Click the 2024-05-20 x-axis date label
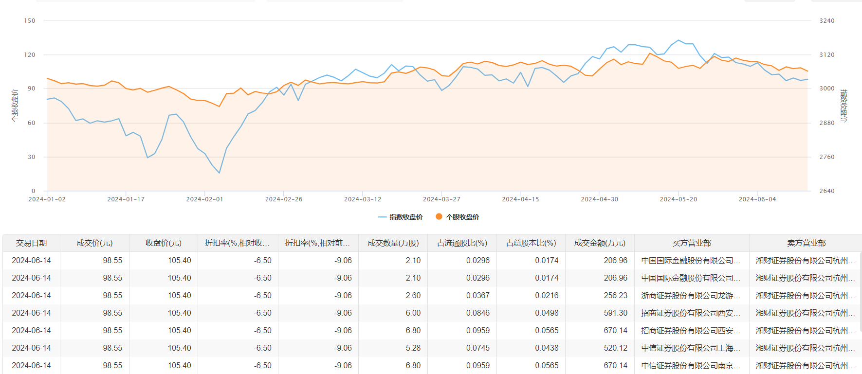 tap(678, 199)
